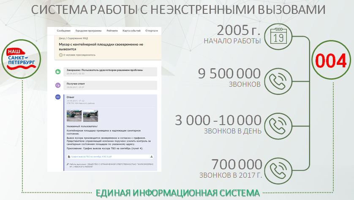
Task: Open Карта событий in the navigation
Action: click(x=131, y=31)
